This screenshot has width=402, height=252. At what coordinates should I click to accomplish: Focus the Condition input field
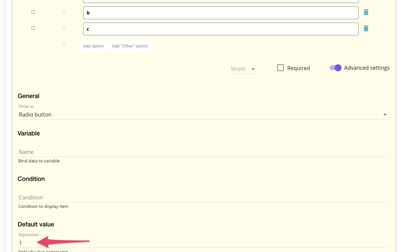(204, 198)
